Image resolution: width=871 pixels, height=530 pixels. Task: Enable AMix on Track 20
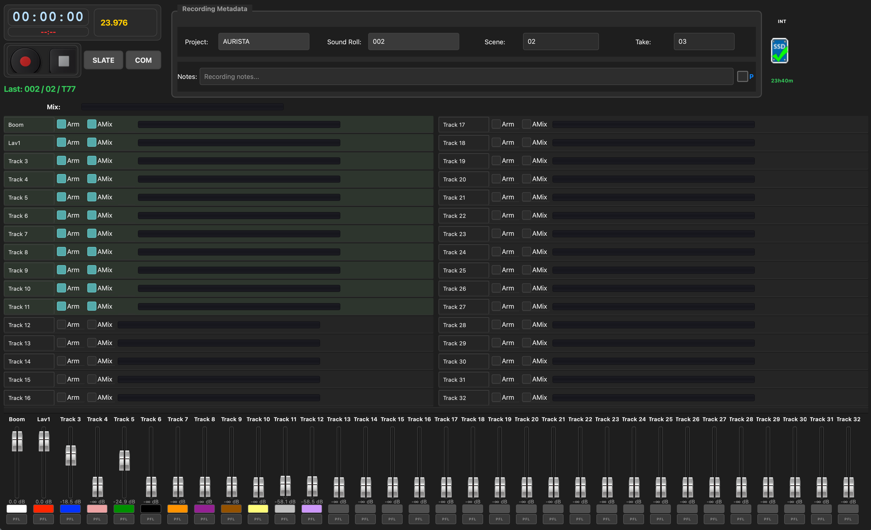pyautogui.click(x=527, y=179)
